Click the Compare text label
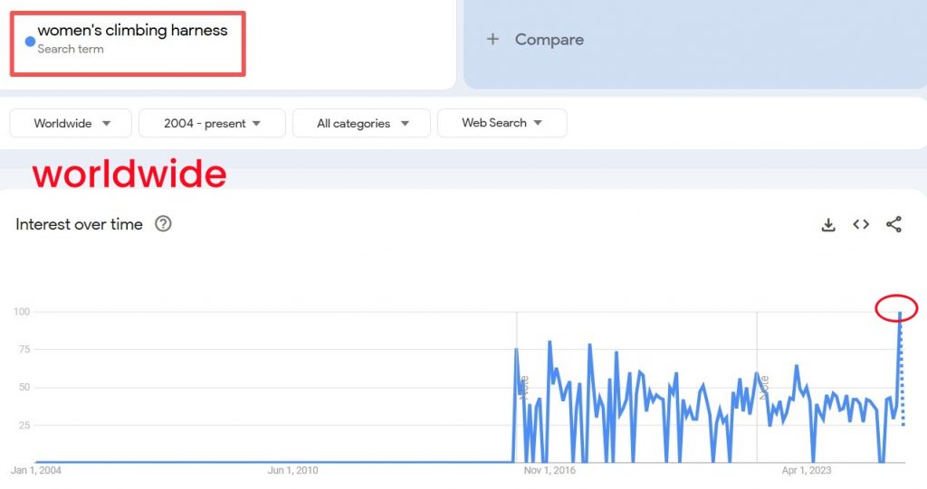Viewport: 927px width, 489px height. pyautogui.click(x=549, y=40)
